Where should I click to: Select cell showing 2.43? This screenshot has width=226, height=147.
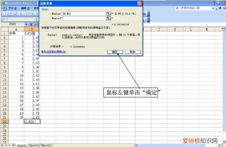tap(32, 96)
